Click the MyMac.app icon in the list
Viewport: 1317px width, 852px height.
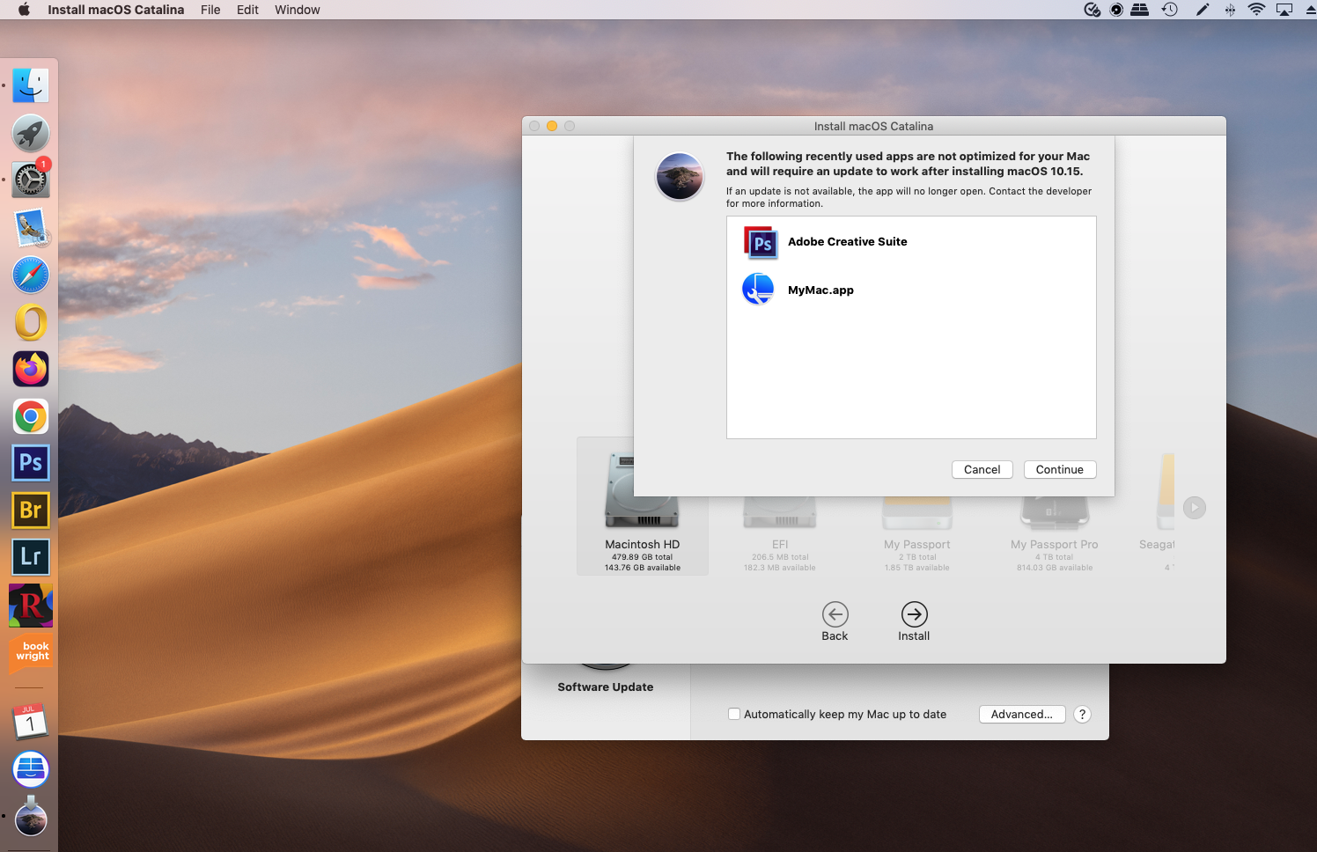(x=758, y=289)
